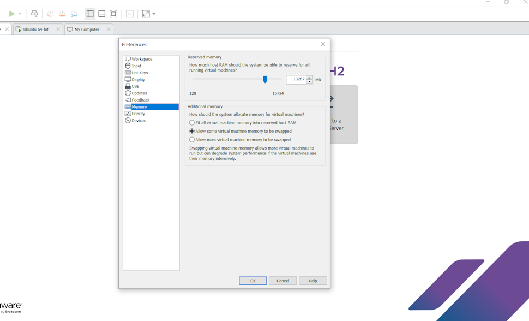Click Cancel in the Preferences dialog
The width and height of the screenshot is (529, 321).
[x=282, y=281]
